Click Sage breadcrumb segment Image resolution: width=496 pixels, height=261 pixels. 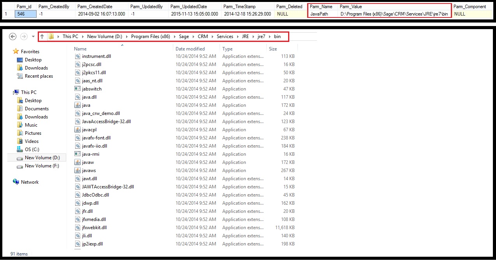pyautogui.click(x=184, y=37)
